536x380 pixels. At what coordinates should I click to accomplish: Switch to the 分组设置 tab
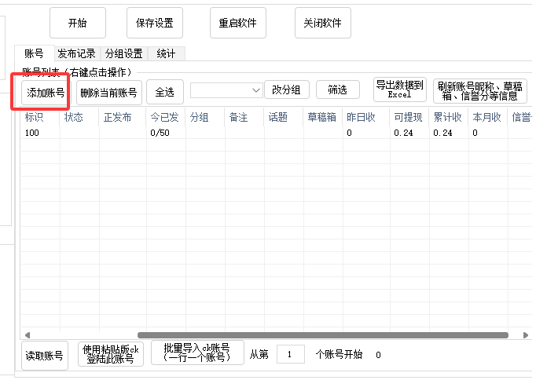(123, 54)
